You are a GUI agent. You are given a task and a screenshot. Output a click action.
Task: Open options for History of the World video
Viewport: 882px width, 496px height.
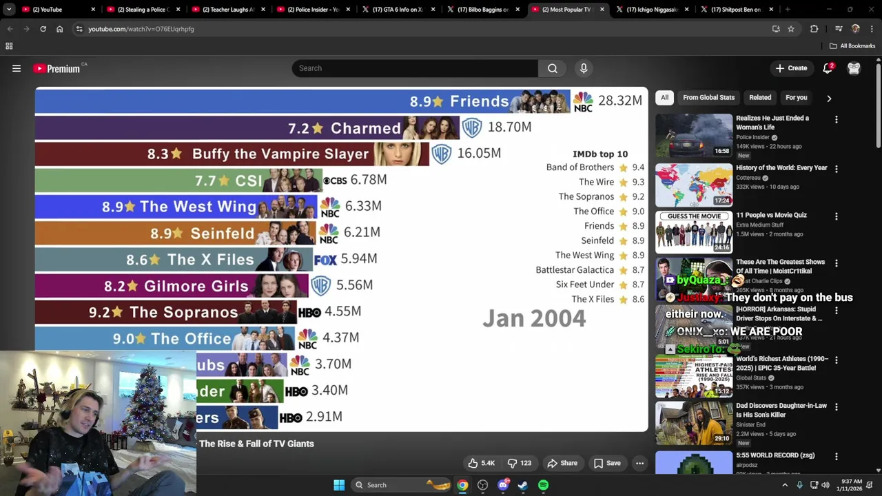pos(837,169)
